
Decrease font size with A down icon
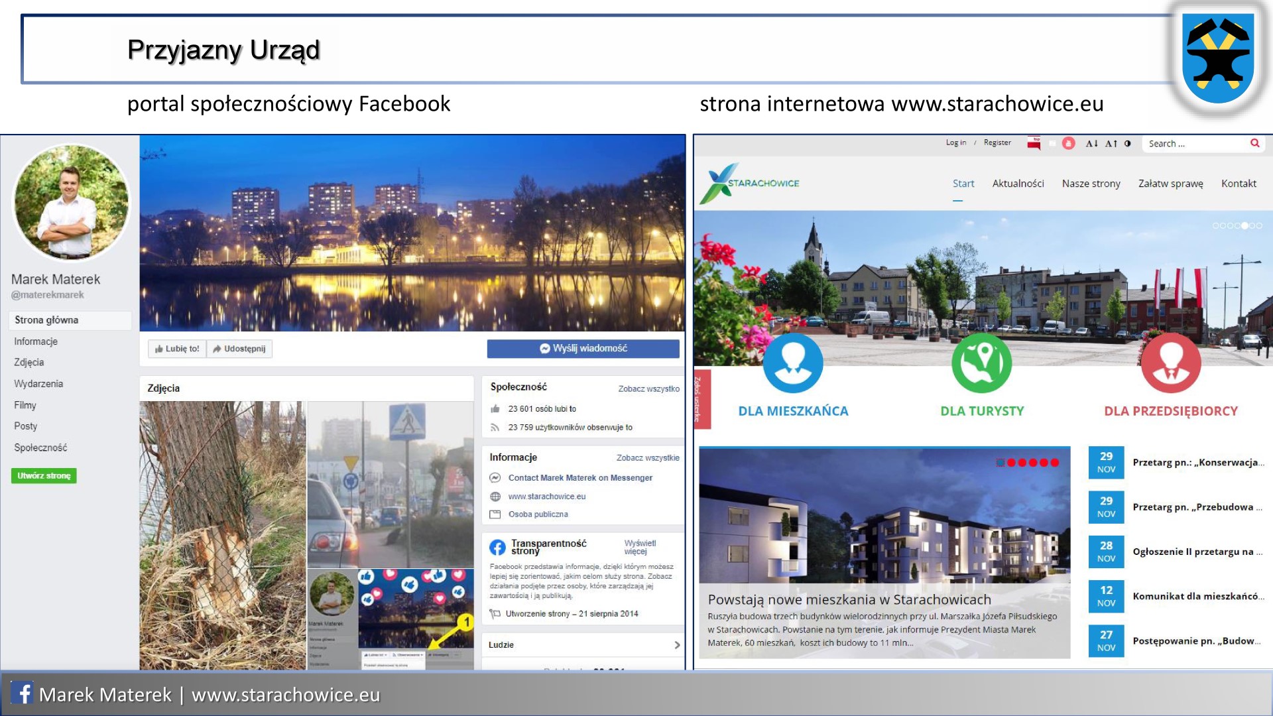1091,143
